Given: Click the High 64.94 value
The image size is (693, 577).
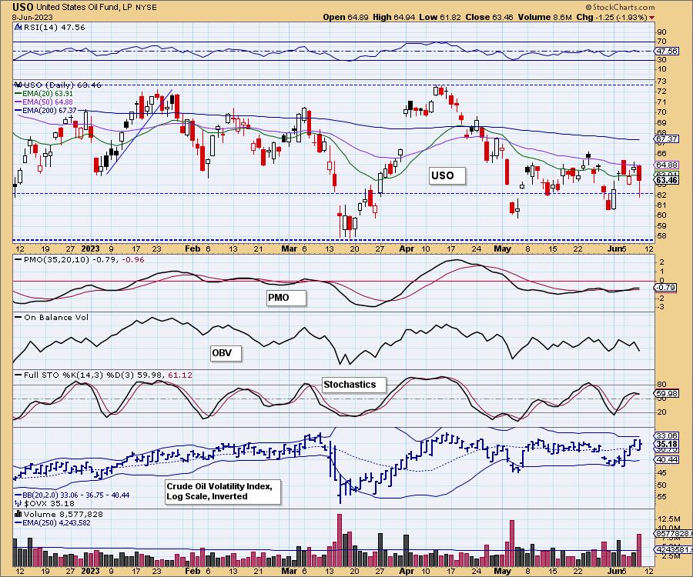Looking at the screenshot, I should pos(393,17).
